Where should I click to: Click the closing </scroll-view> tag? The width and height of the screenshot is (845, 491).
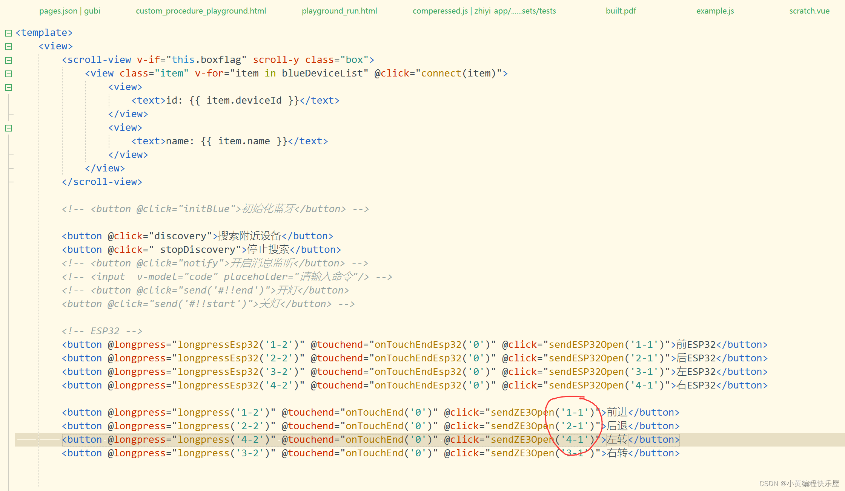(102, 182)
